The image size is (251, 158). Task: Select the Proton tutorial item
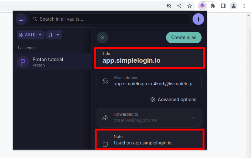click(52, 62)
